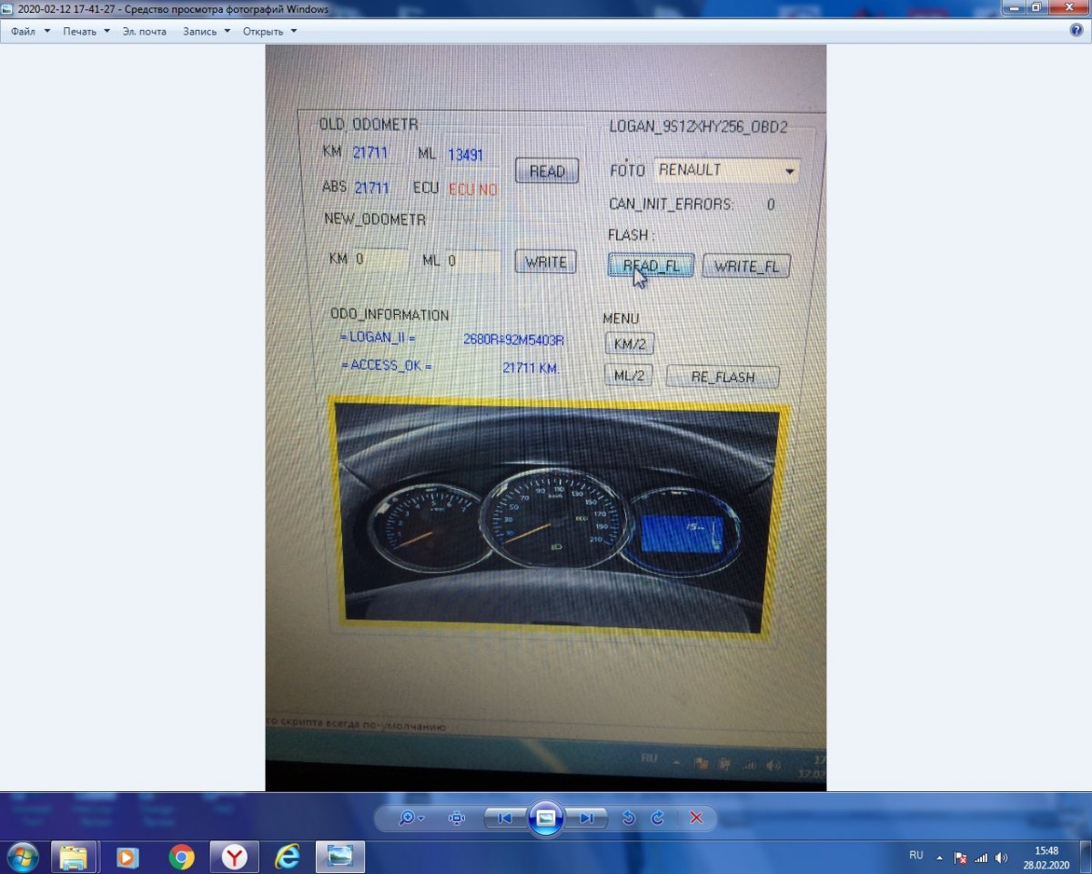Go to the next photo
The image size is (1092, 874).
coord(587,818)
